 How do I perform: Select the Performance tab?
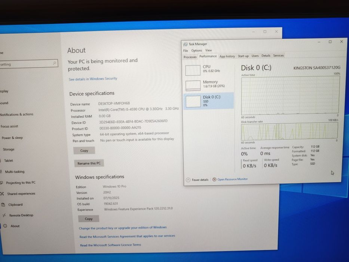click(208, 56)
